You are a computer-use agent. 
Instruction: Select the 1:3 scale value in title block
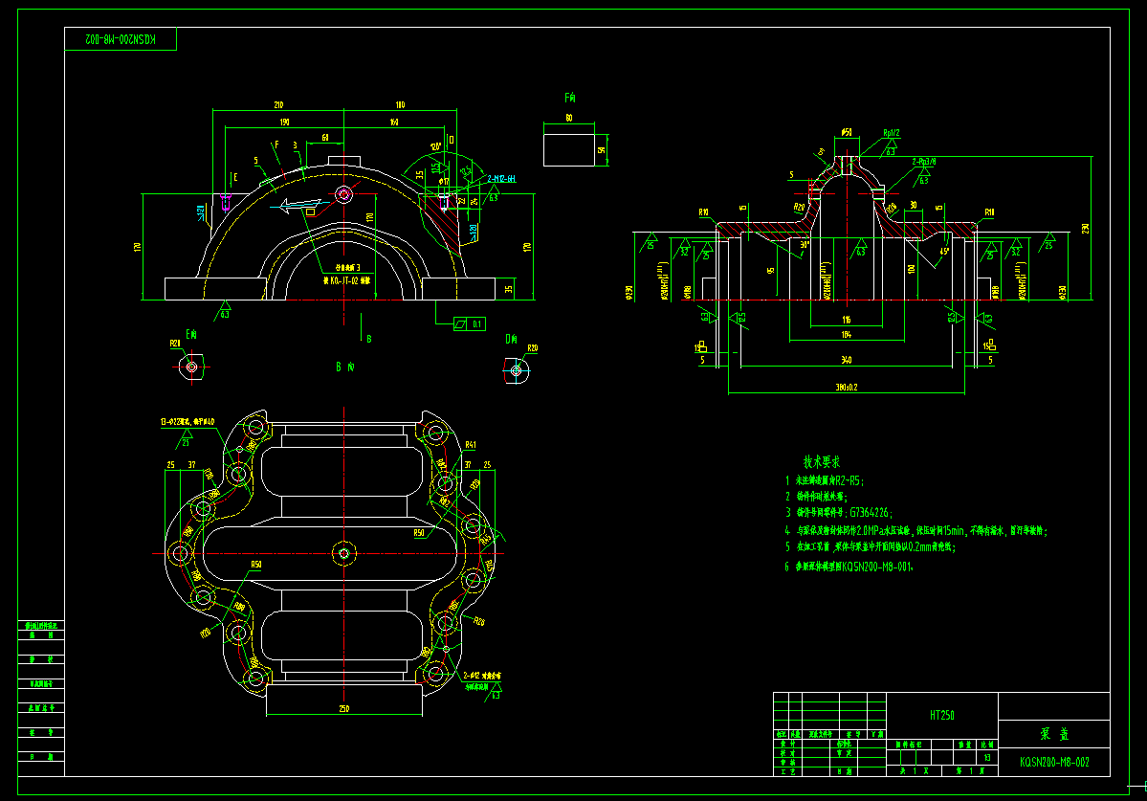click(987, 758)
